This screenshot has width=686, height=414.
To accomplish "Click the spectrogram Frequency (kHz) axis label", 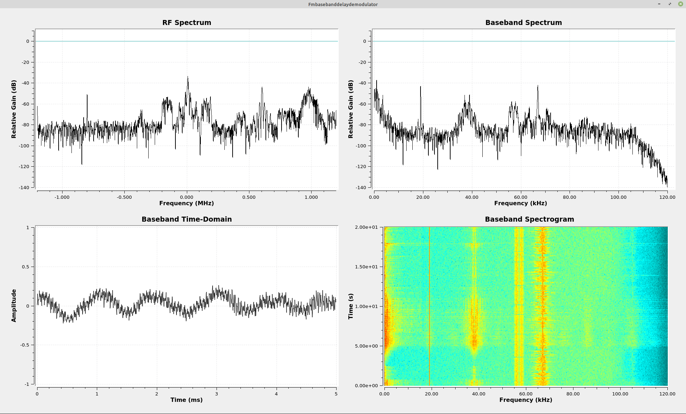I will point(526,400).
